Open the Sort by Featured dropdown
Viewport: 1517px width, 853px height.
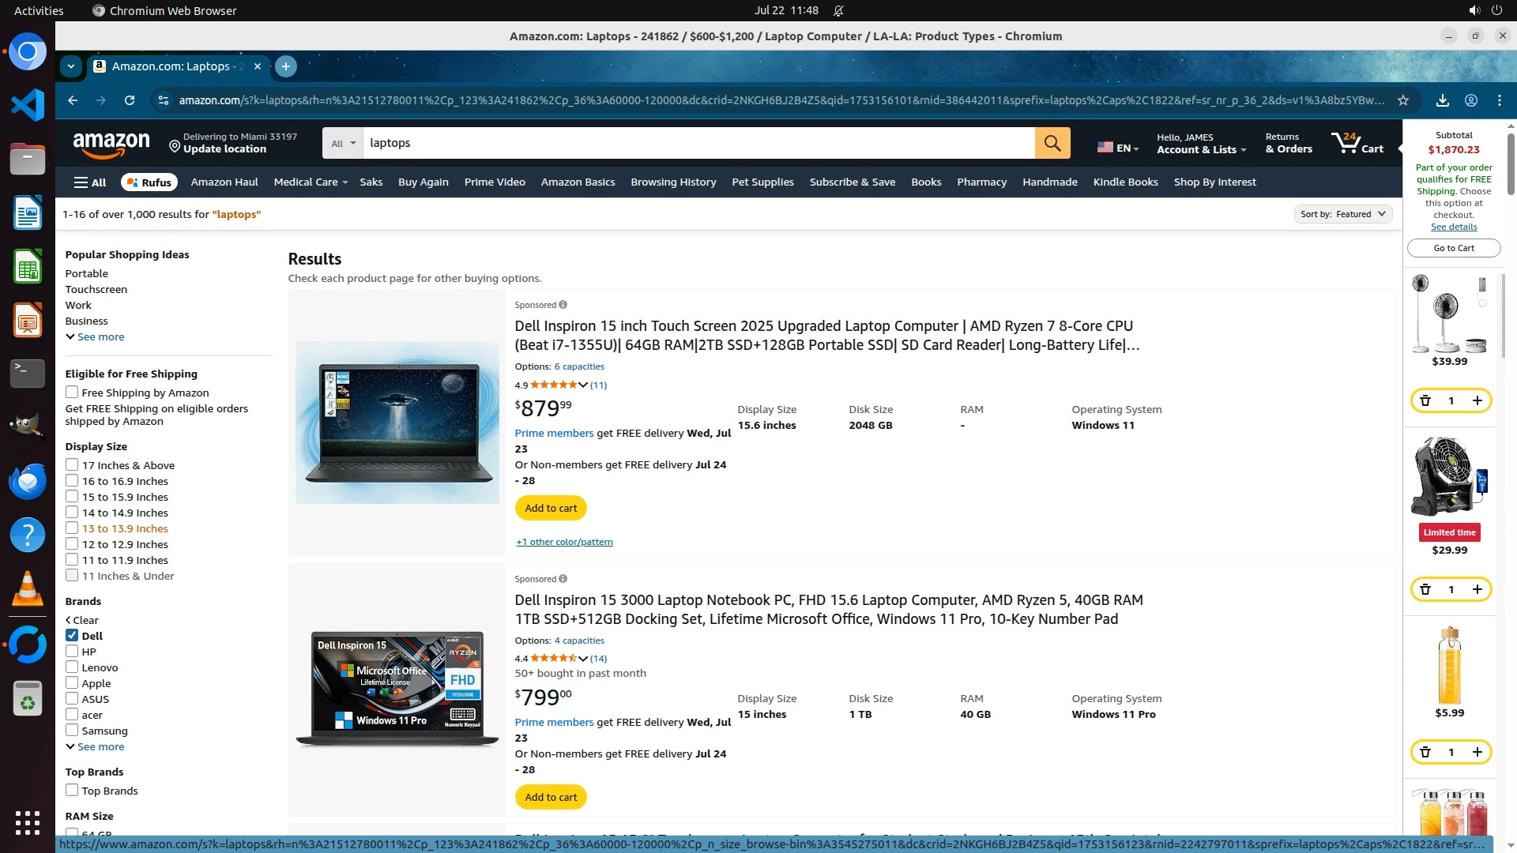(x=1342, y=214)
